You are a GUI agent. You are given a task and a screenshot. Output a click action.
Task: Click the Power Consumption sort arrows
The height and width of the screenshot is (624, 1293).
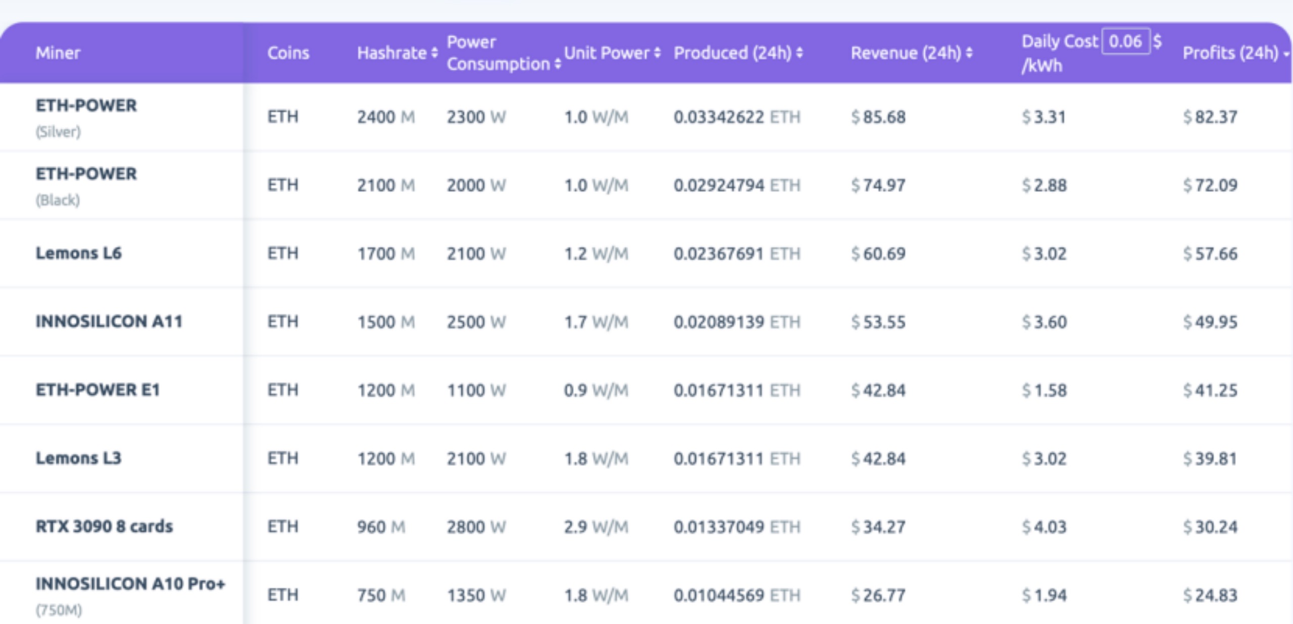coord(558,64)
